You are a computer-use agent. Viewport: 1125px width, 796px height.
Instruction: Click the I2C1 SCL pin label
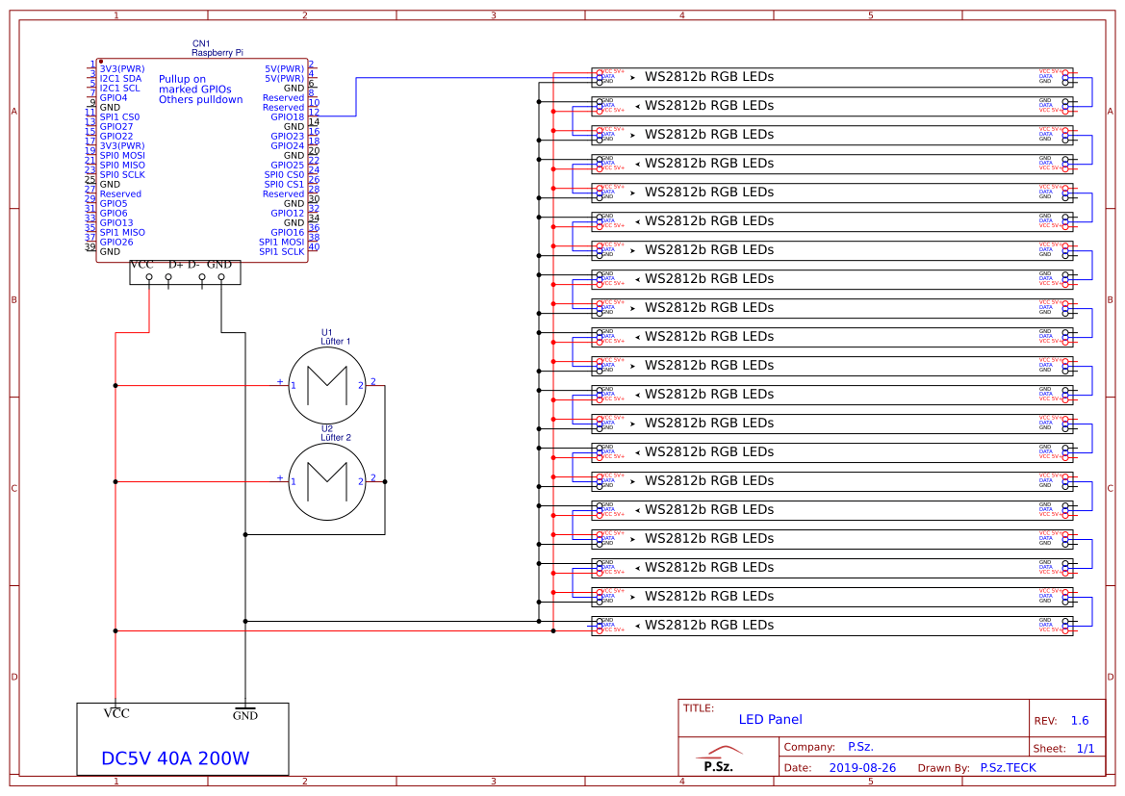point(120,89)
